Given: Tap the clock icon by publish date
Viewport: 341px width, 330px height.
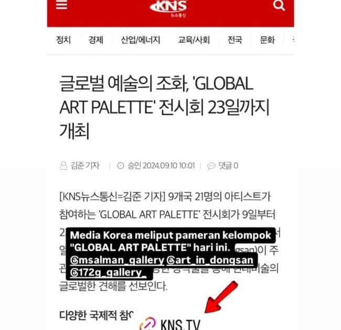Looking at the screenshot, I should (121, 166).
